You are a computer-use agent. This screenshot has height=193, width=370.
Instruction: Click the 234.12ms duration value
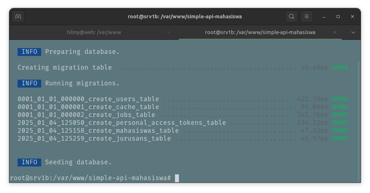tap(312, 123)
